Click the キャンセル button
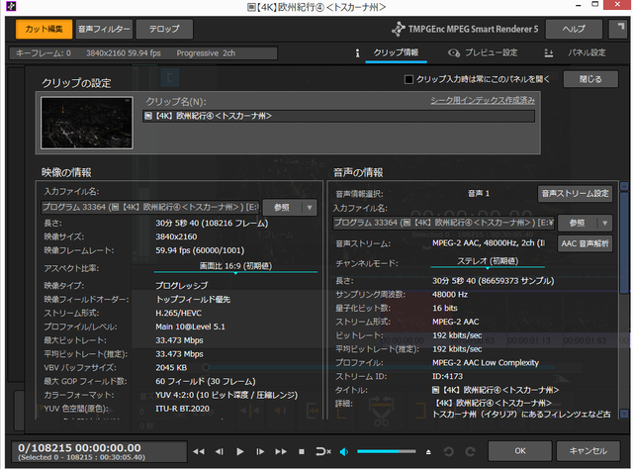Image resolution: width=633 pixels, height=469 pixels. [x=588, y=451]
